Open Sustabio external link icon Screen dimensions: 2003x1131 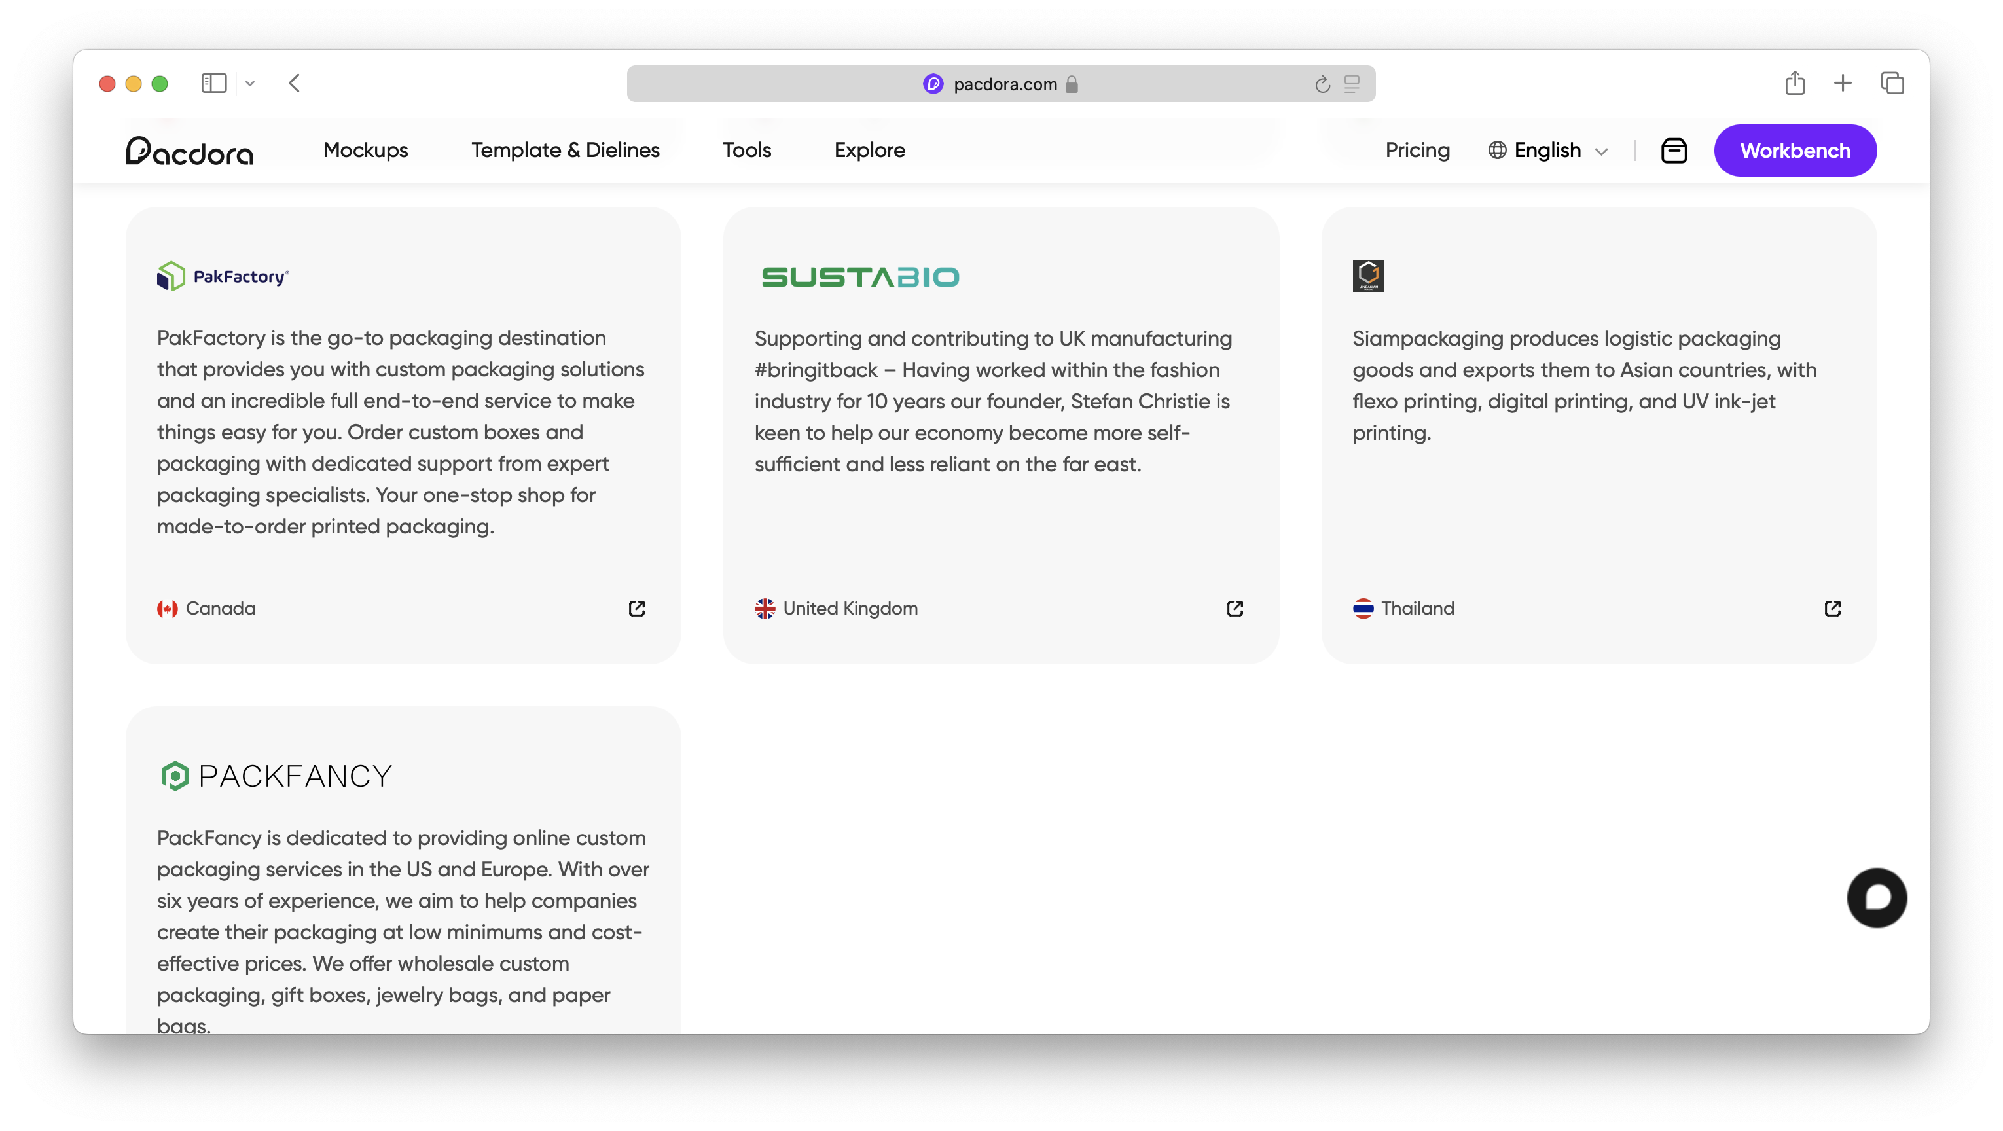[x=1235, y=609]
